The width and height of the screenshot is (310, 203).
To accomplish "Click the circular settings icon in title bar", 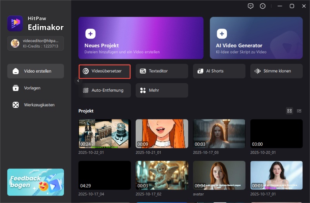I will [x=263, y=6].
